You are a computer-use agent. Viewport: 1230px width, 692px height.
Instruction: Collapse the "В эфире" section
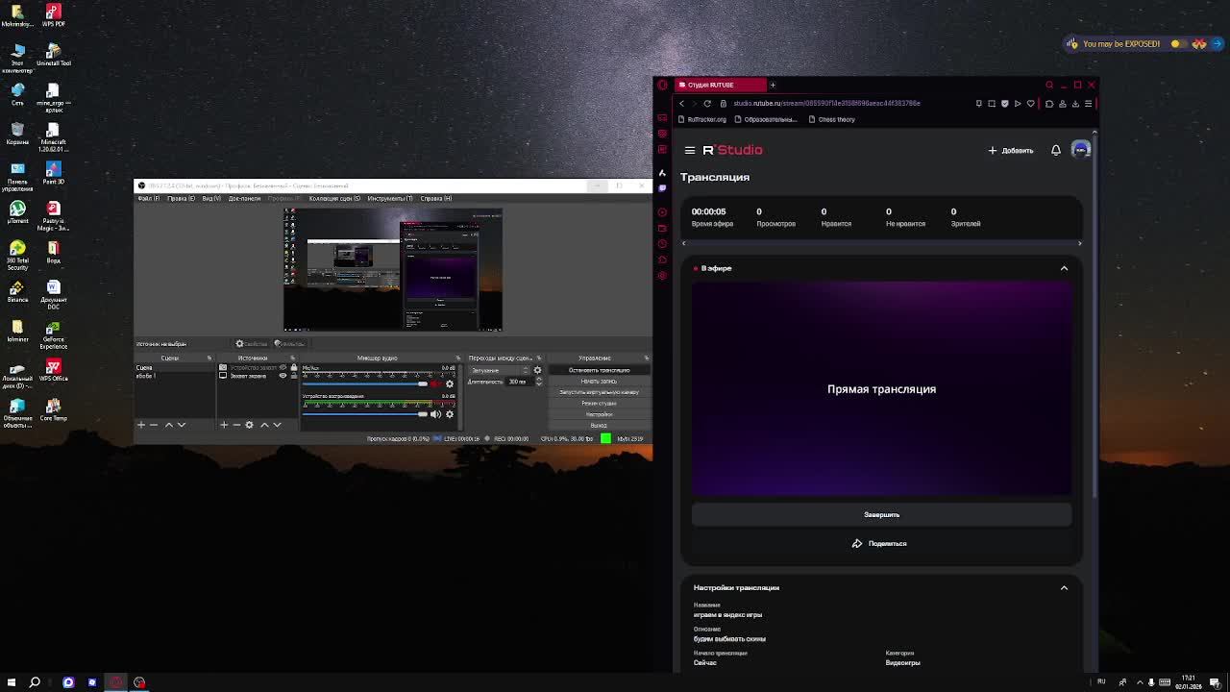pos(1064,268)
